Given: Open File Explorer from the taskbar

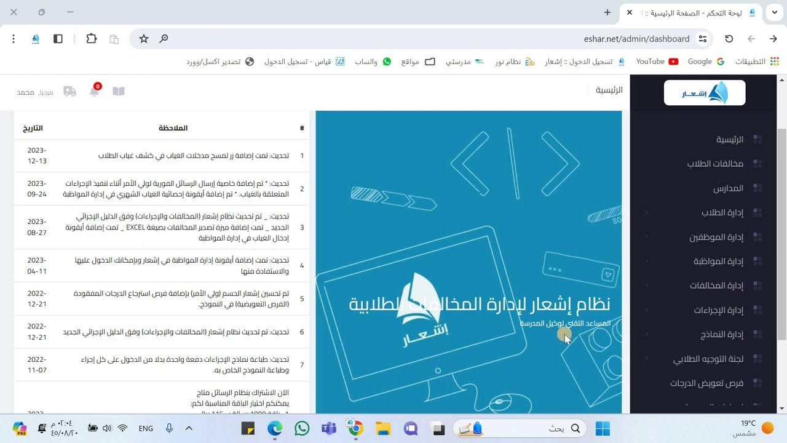Looking at the screenshot, I should 383,428.
